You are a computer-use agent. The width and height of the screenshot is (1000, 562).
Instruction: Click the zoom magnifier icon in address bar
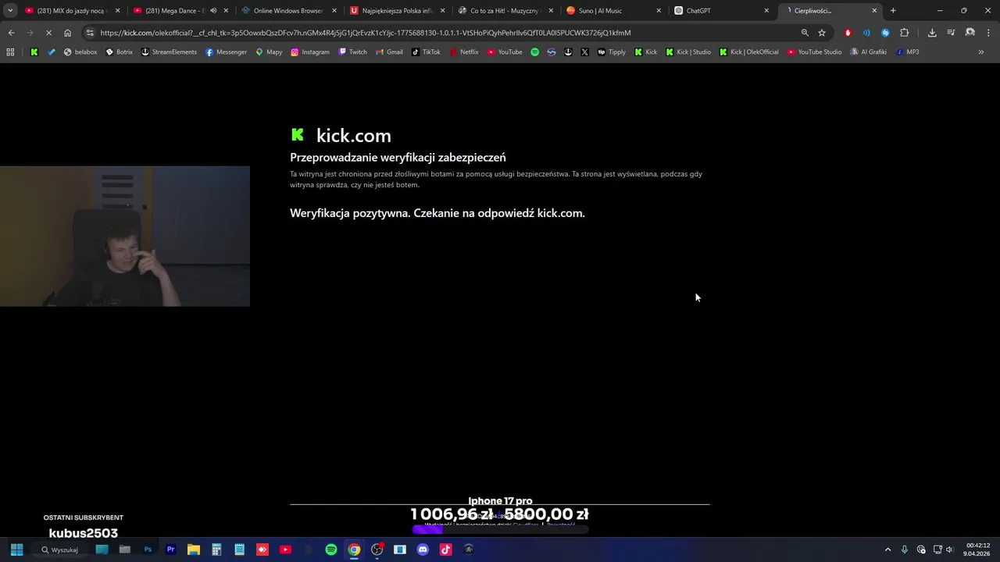[x=805, y=33]
